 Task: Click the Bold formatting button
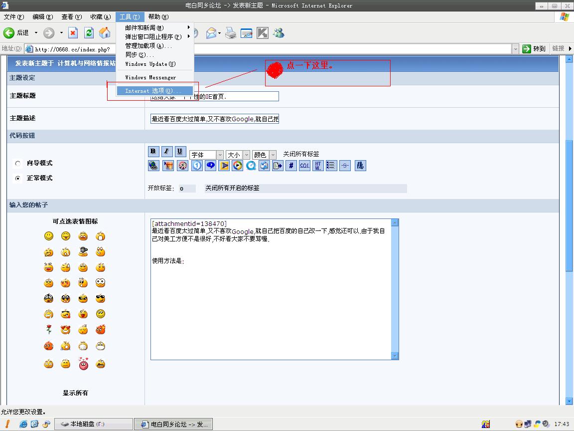click(153, 152)
